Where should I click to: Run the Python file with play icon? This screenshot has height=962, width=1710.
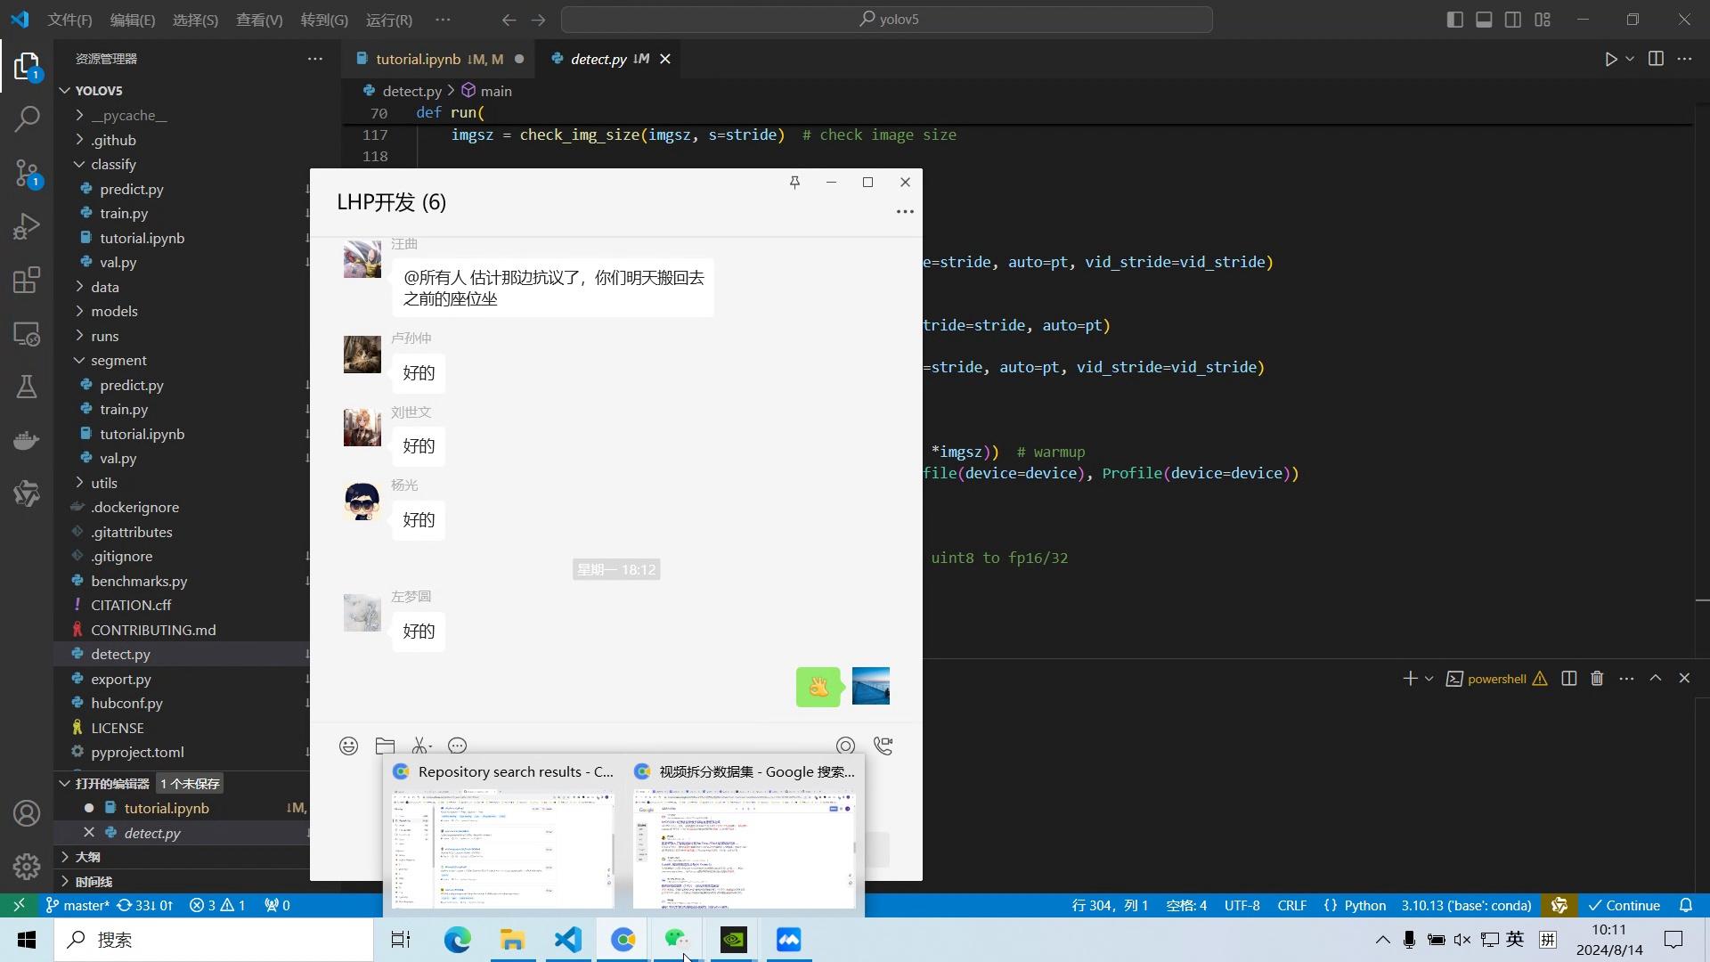(x=1610, y=59)
